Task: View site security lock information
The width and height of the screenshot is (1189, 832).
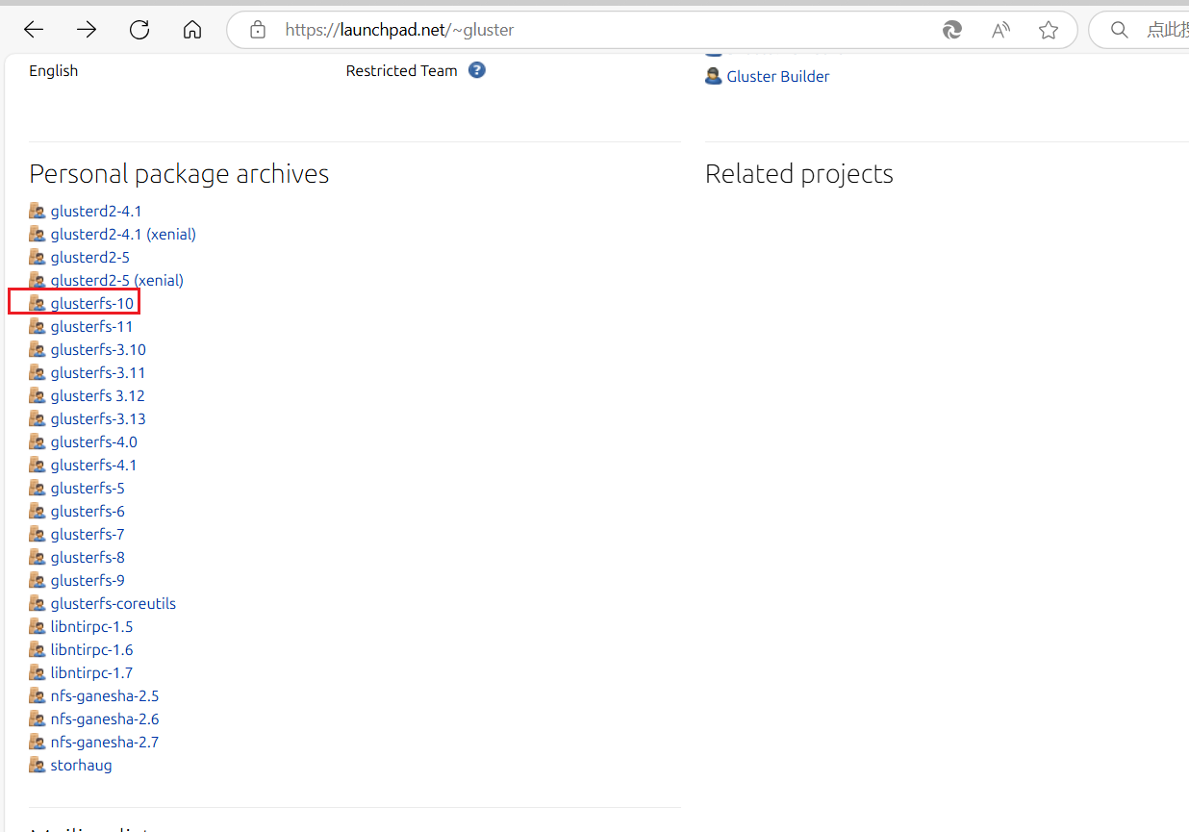Action: (x=257, y=30)
